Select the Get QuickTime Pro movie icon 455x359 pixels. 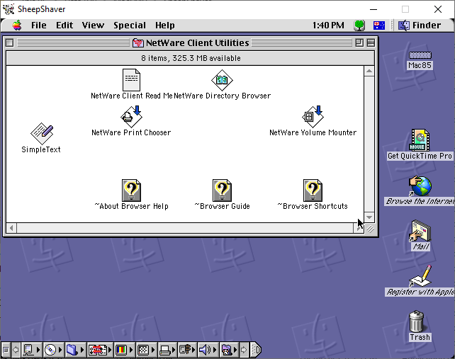420,140
